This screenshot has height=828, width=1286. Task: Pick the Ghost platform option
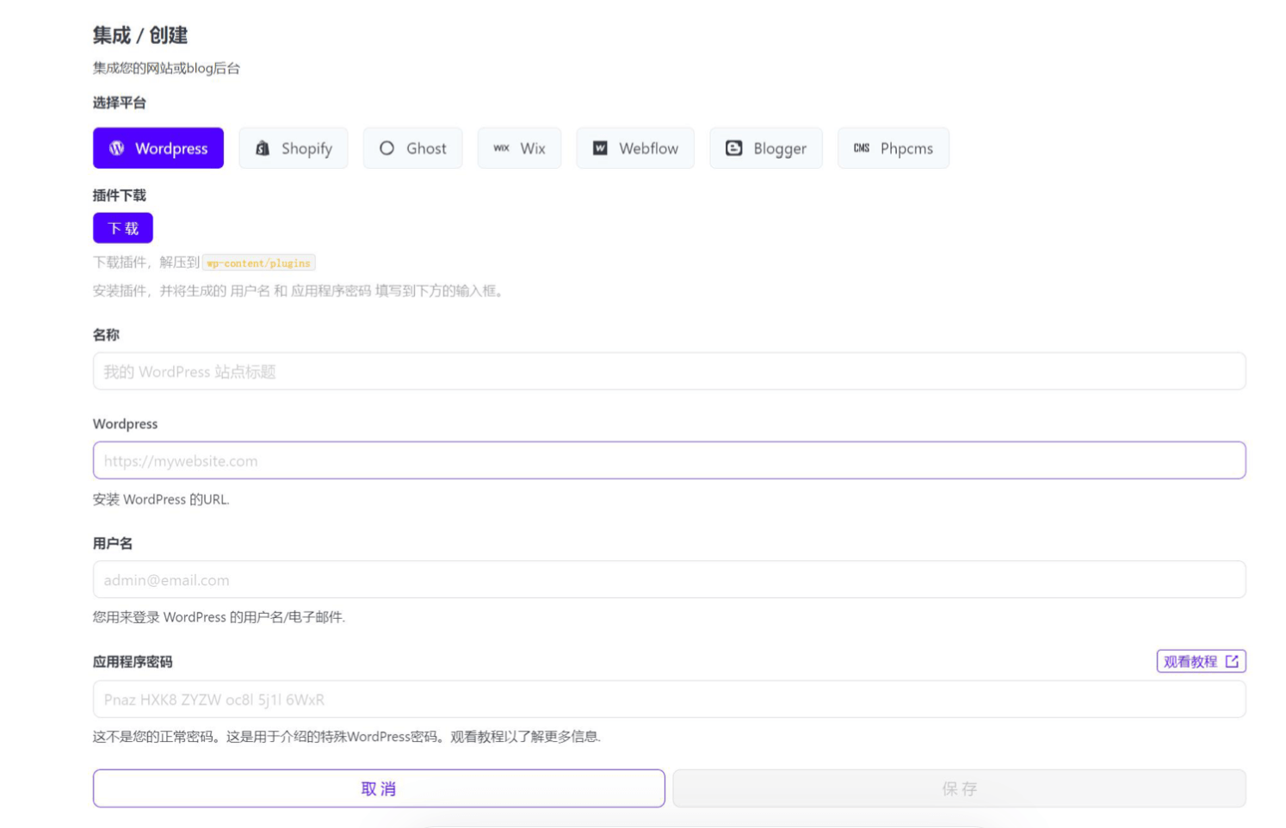point(412,148)
